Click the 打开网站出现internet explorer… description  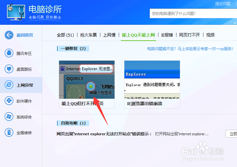(182, 134)
